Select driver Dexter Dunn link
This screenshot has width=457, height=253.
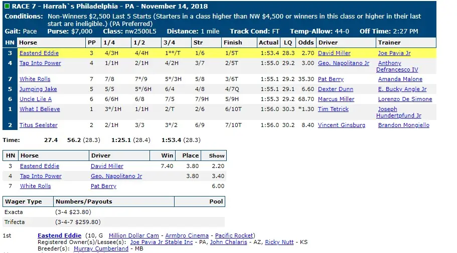pos(336,89)
